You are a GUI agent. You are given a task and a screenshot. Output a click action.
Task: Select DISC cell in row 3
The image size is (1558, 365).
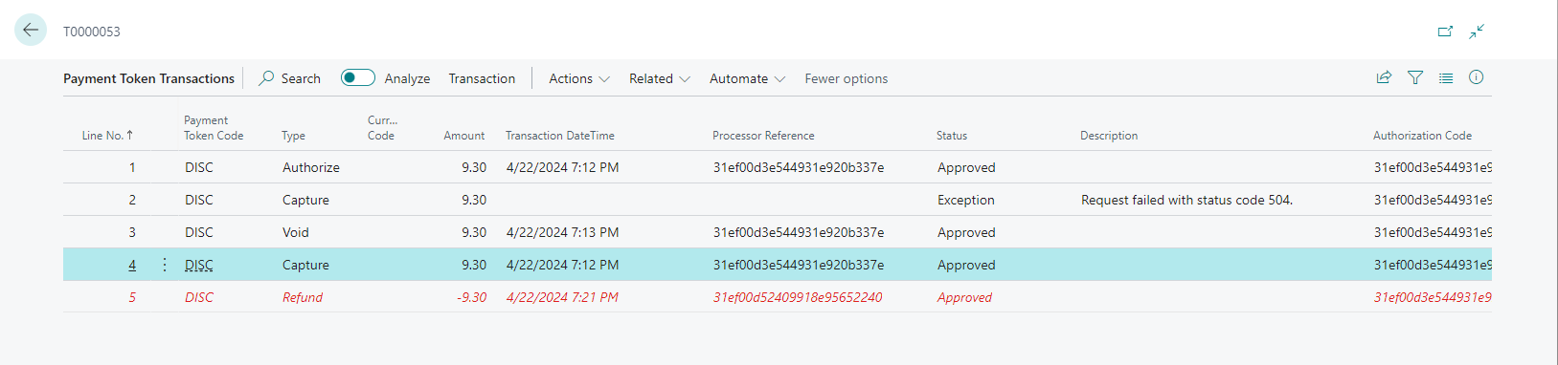point(199,232)
